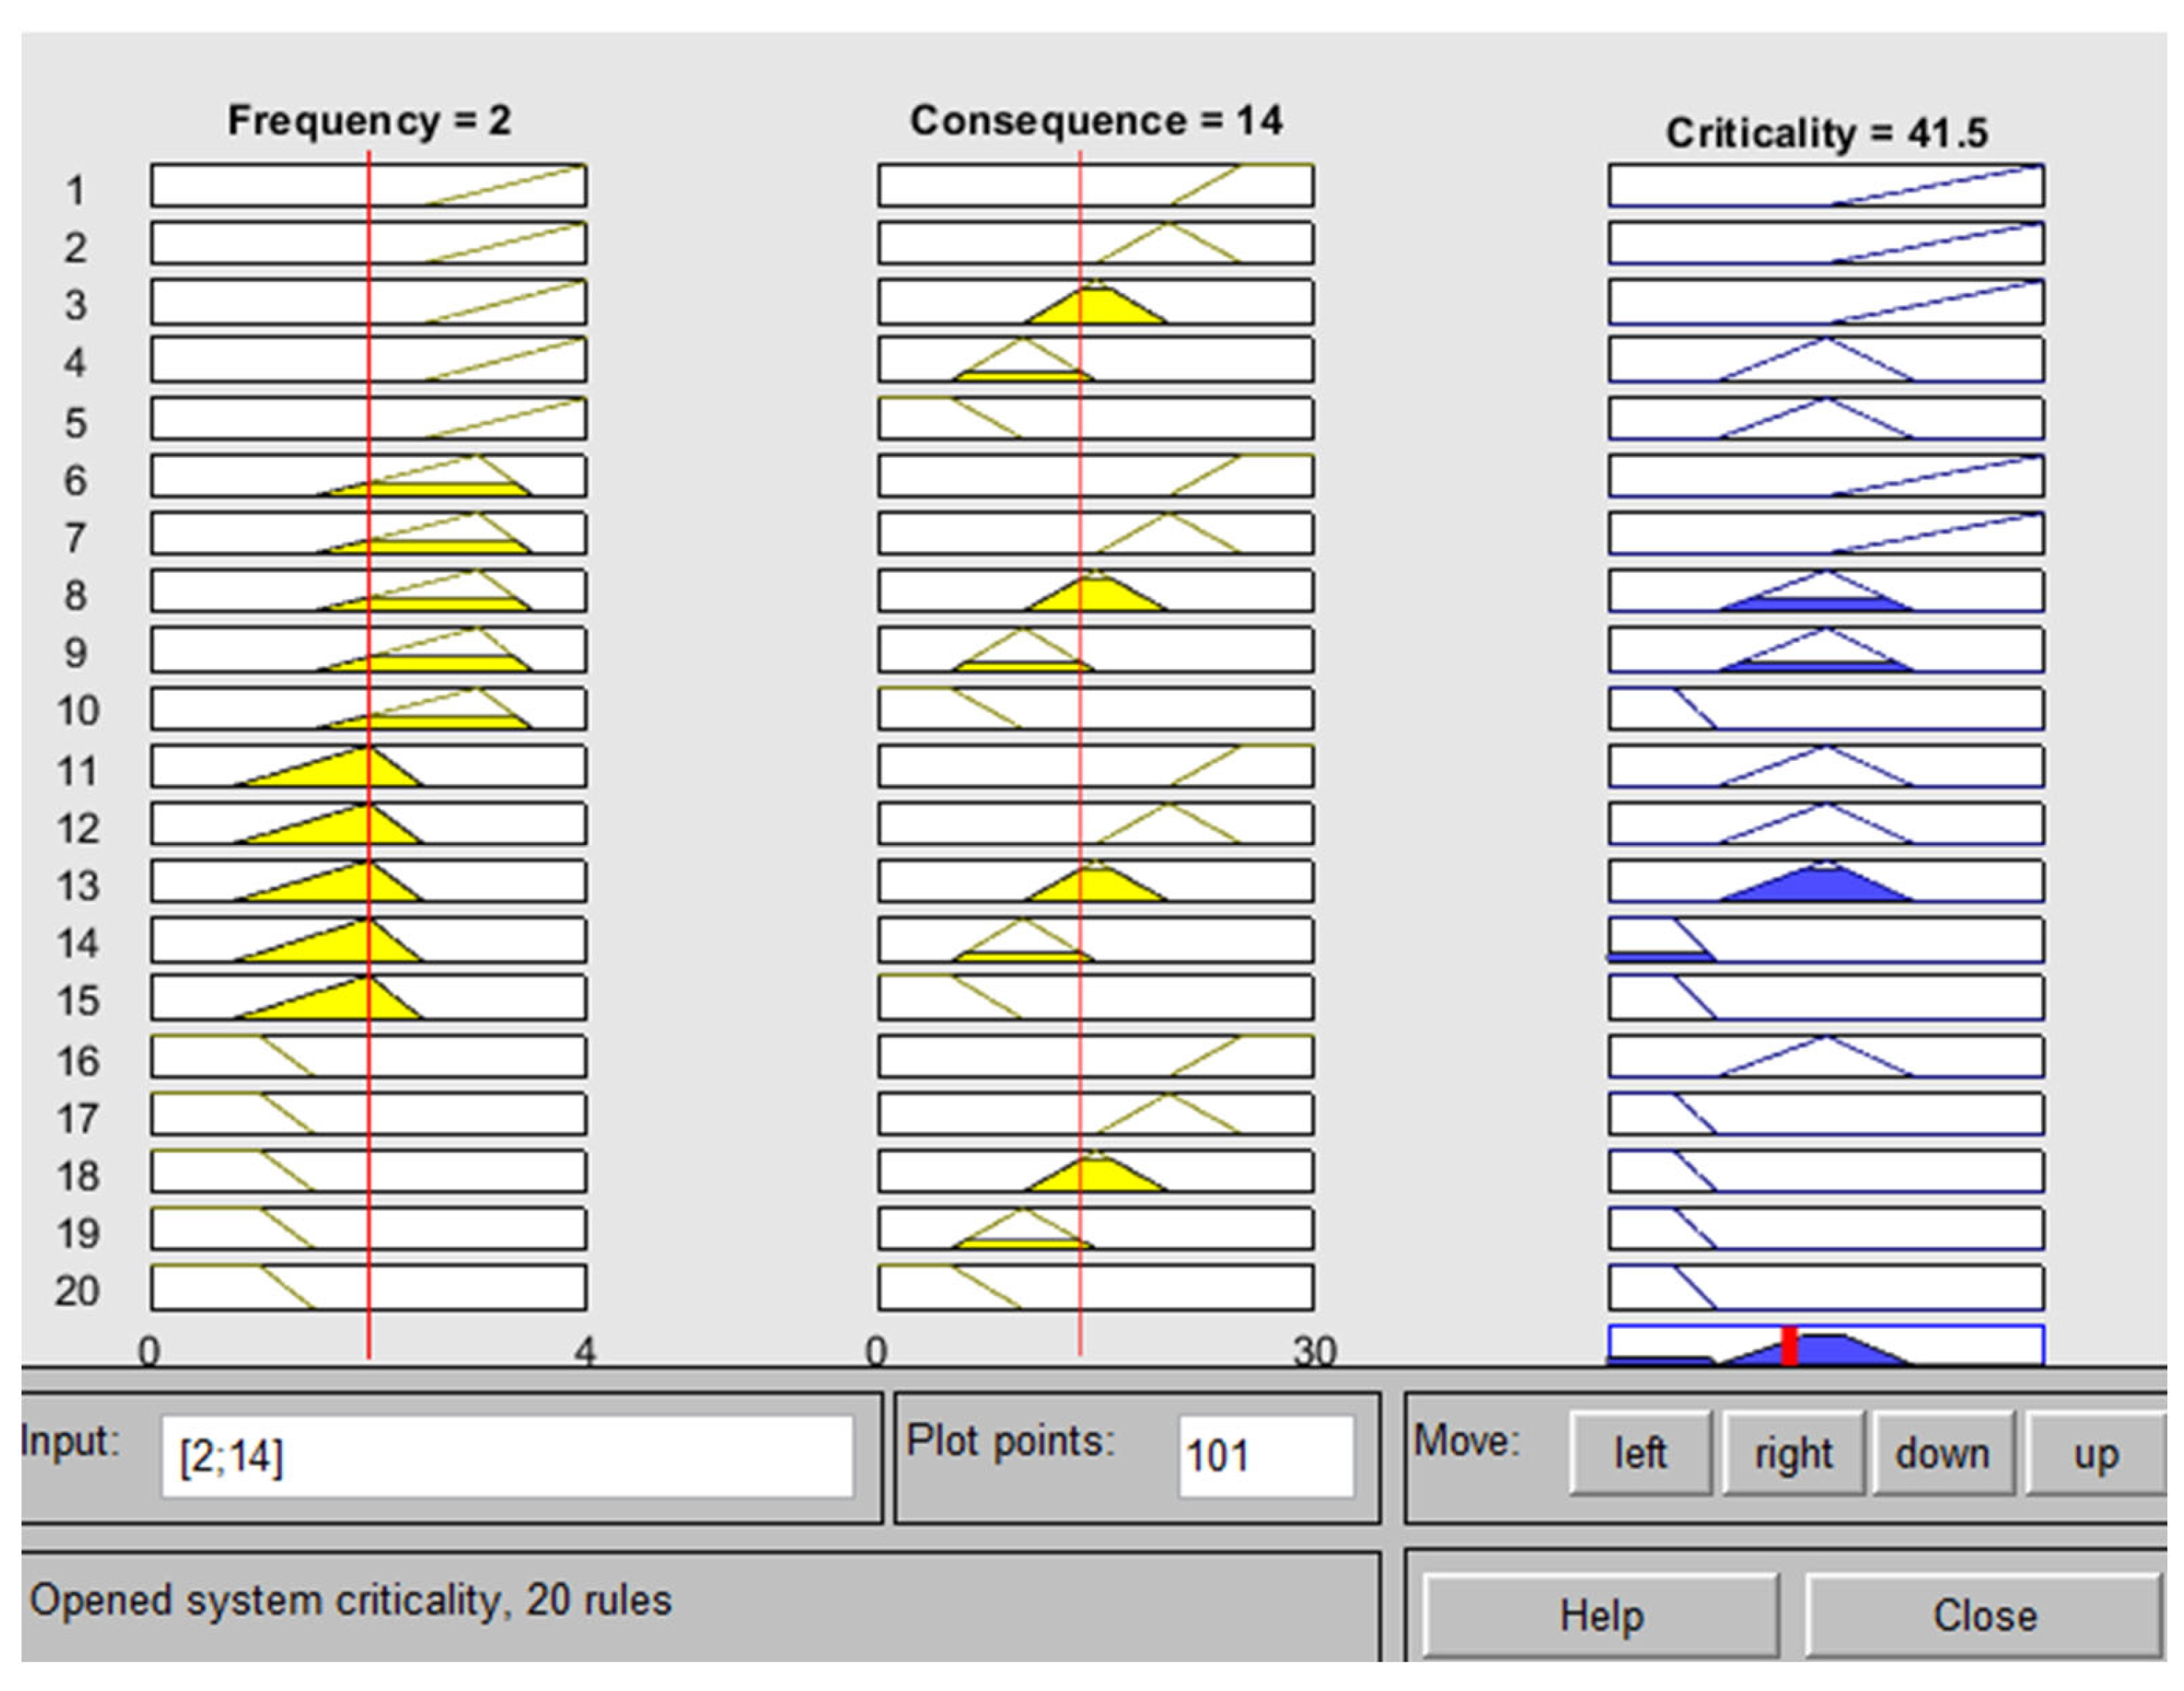The image size is (2184, 1691).
Task: Click rule 8 Criticality output plot
Action: [x=1826, y=591]
